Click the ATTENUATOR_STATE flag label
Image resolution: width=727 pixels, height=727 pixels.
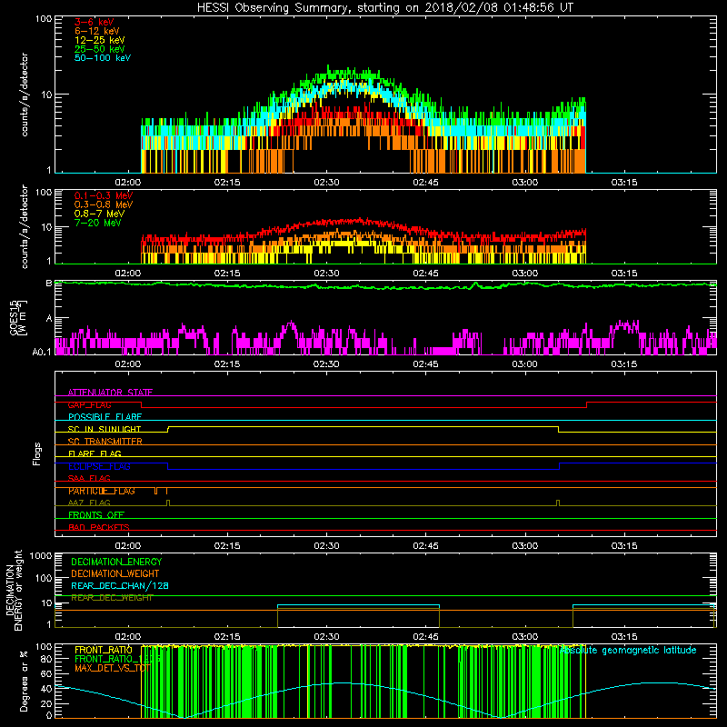click(x=110, y=393)
